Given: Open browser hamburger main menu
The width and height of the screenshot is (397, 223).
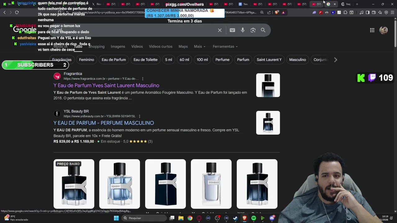Looking at the screenshot, I should tap(392, 12).
